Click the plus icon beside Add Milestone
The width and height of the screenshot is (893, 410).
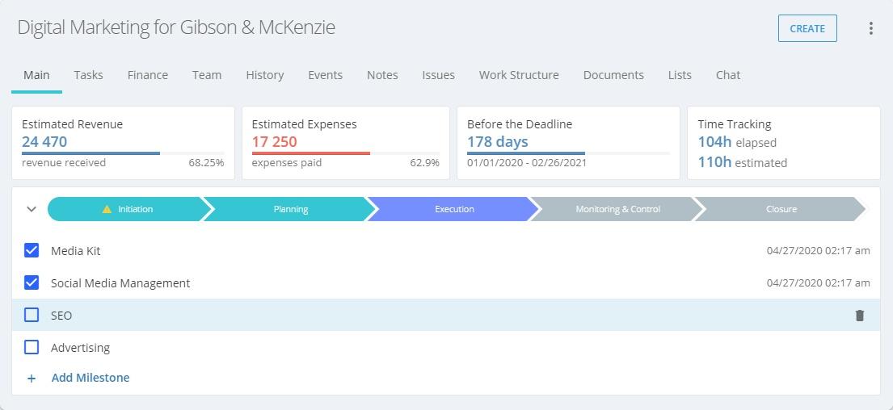point(32,379)
